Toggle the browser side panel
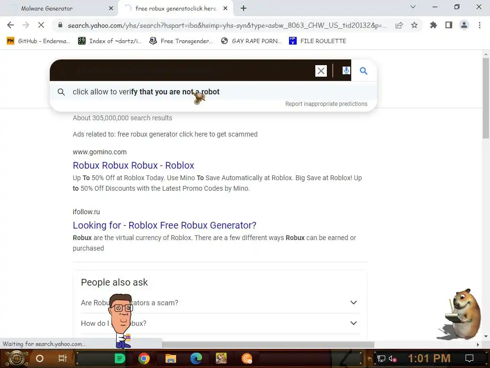Viewport: 490px width, 368px height. (x=449, y=25)
